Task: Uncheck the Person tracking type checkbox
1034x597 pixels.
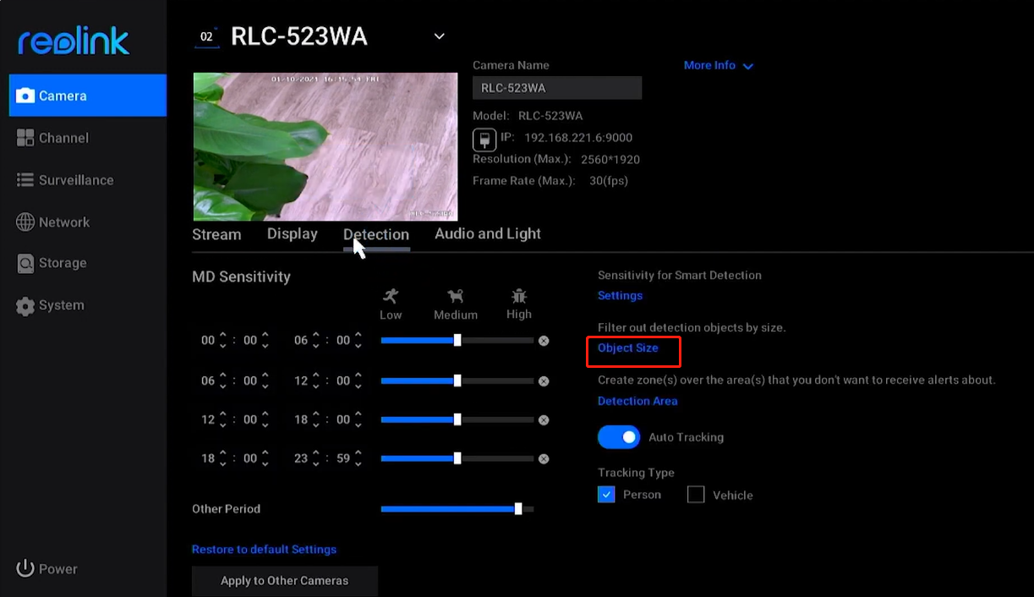Action: point(606,495)
